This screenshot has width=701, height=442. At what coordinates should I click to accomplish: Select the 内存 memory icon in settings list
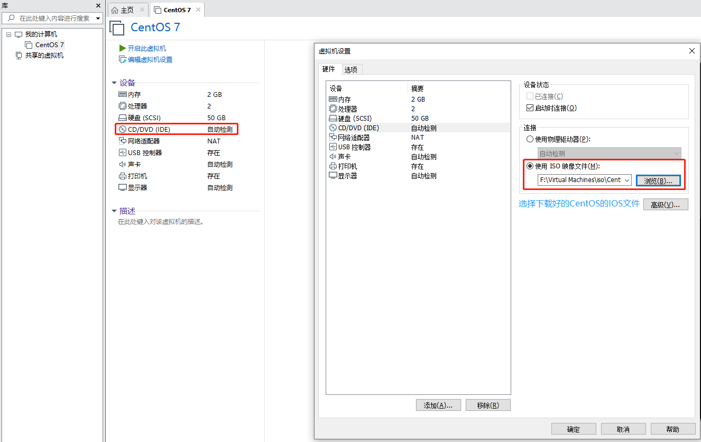(333, 100)
